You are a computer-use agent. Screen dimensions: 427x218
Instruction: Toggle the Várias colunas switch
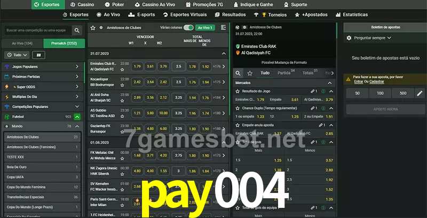(x=188, y=27)
